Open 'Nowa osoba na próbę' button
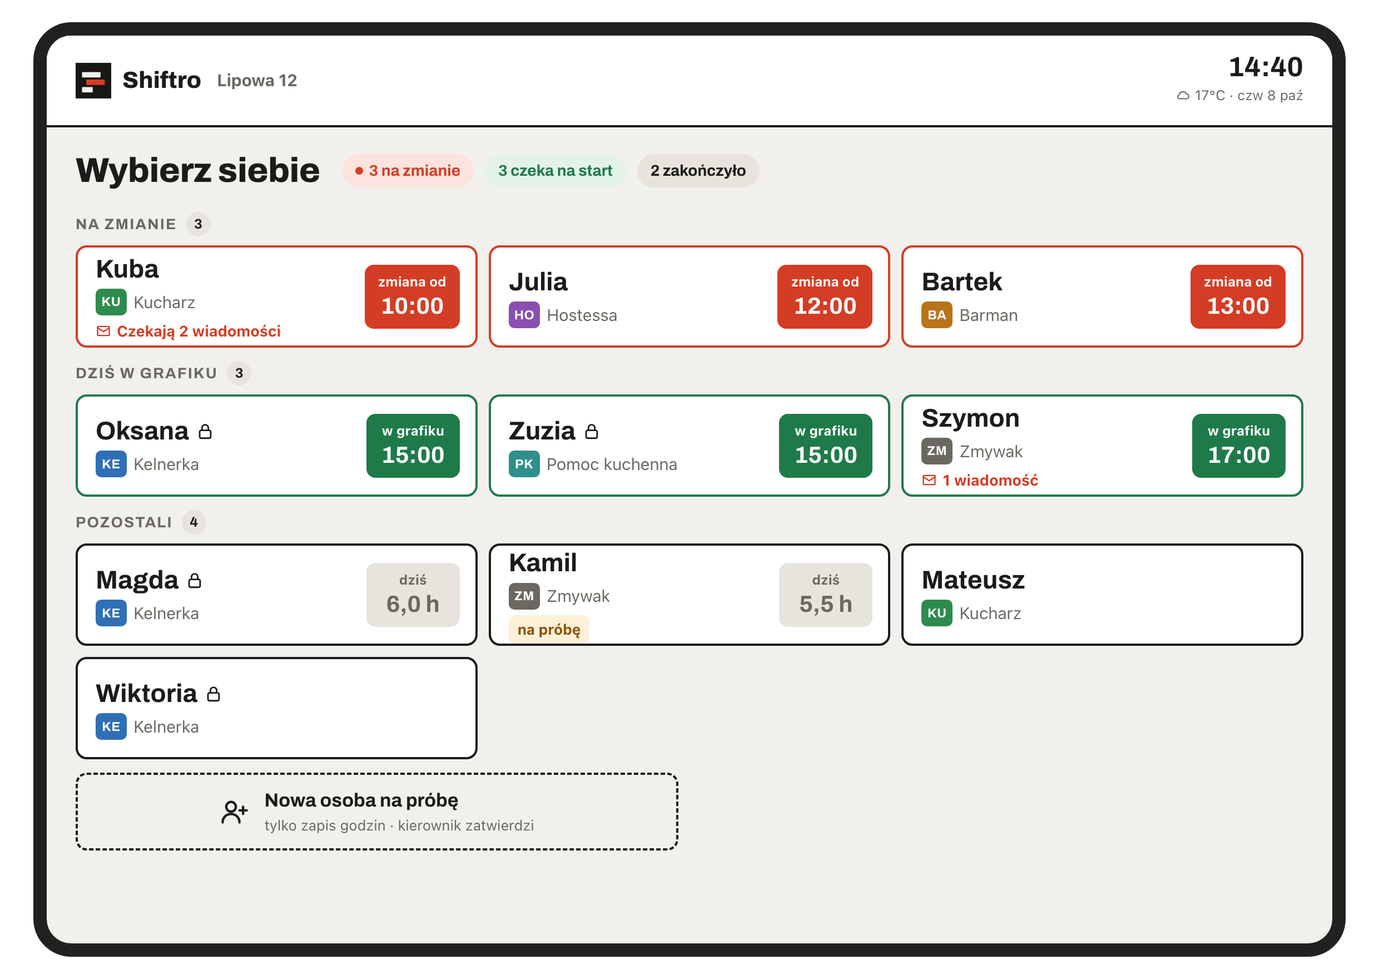This screenshot has width=1379, height=979. pos(376,812)
